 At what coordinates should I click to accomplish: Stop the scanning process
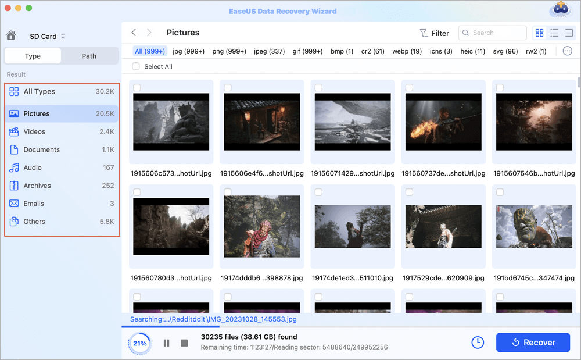point(185,343)
